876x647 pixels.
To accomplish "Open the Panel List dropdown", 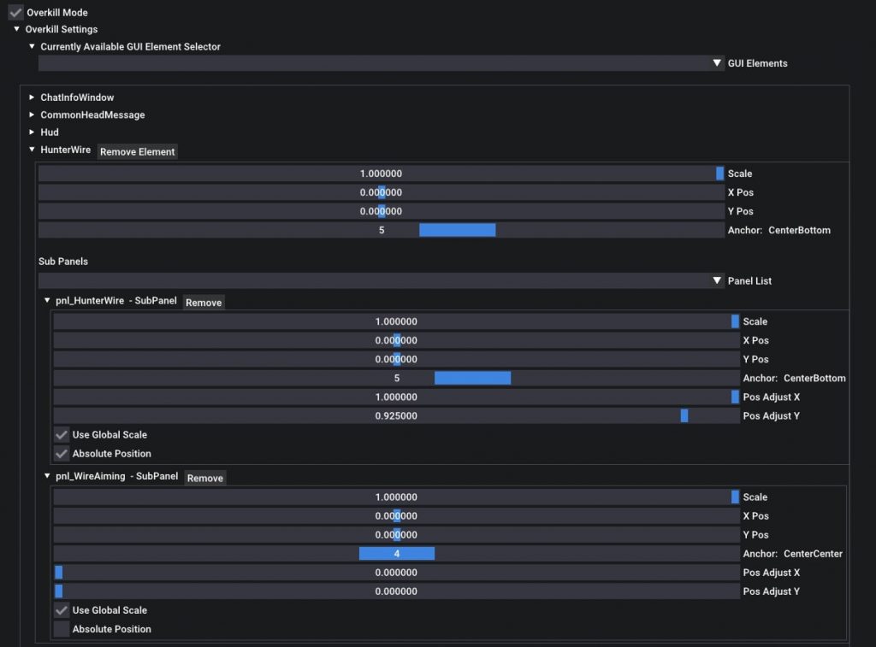I will tap(718, 280).
